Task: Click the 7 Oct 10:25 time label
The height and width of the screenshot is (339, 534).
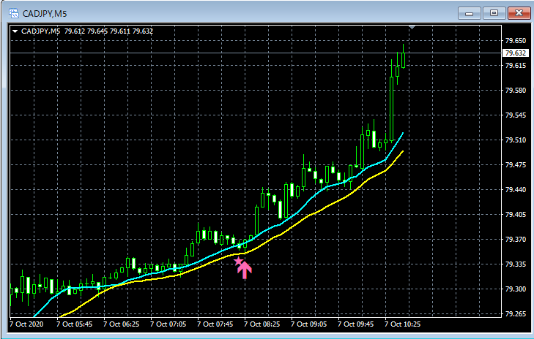Action: (x=403, y=324)
